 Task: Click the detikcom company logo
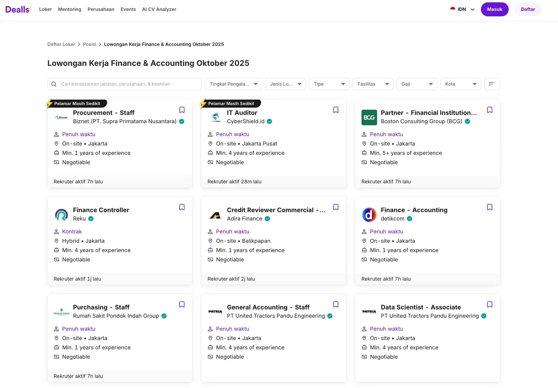[369, 214]
